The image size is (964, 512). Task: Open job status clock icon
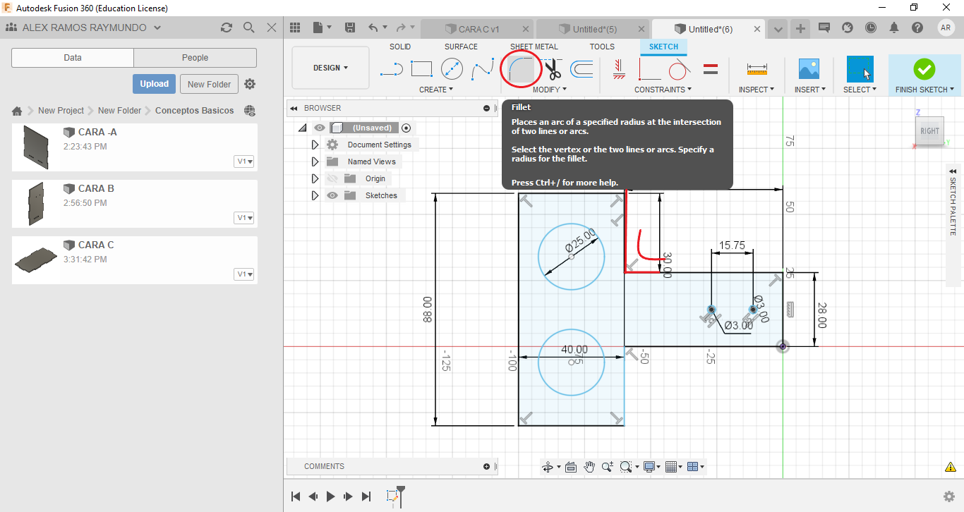click(x=871, y=28)
